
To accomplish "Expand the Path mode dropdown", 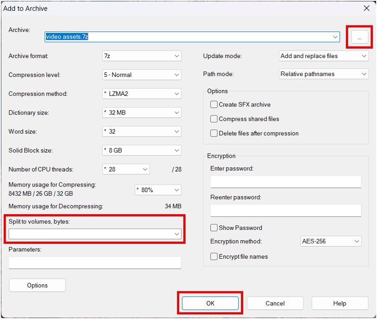I will point(324,74).
